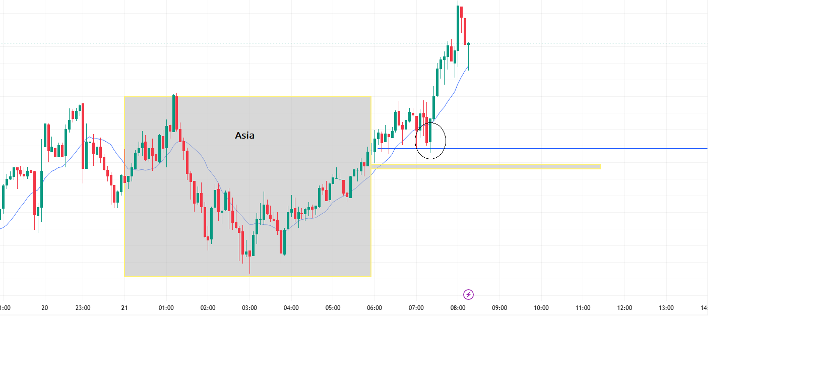Click the 11:00 time axis label

pyautogui.click(x=583, y=308)
